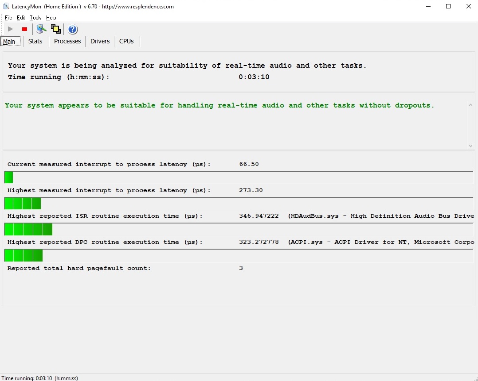This screenshot has width=478, height=381.
Task: Click the yellow overlapping windows toolbar icon
Action: [55, 29]
